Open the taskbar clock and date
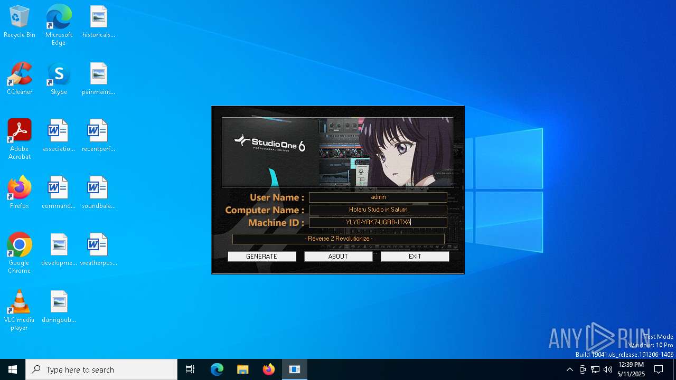 click(631, 369)
